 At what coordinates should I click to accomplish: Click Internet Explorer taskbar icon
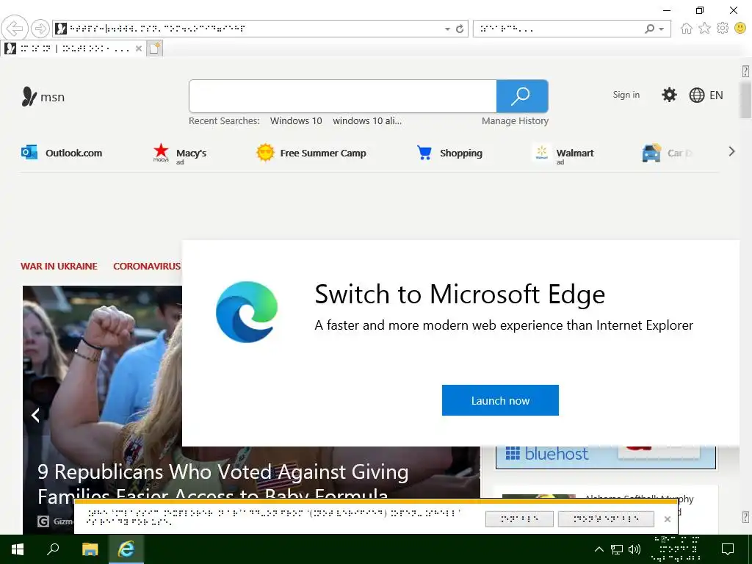click(x=126, y=549)
